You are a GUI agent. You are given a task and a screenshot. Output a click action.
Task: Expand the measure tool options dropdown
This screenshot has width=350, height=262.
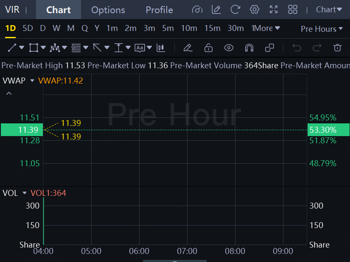pyautogui.click(x=128, y=47)
